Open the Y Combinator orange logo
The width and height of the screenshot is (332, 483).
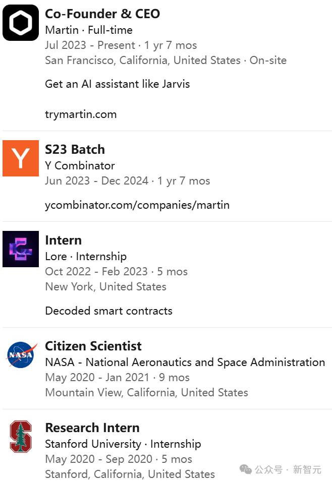coord(21,158)
